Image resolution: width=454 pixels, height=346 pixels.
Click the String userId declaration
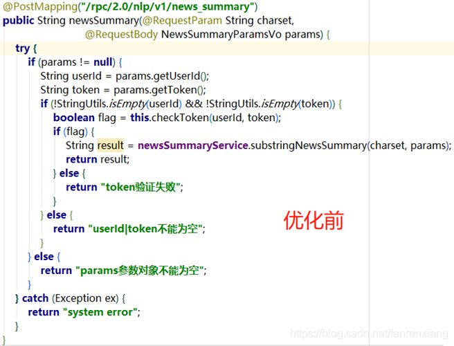[x=71, y=76]
